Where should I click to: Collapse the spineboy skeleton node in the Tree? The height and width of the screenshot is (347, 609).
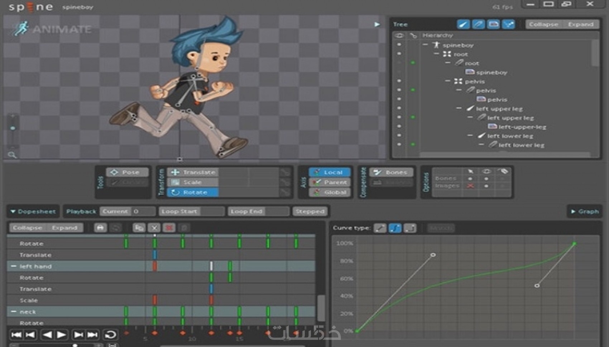coord(425,45)
